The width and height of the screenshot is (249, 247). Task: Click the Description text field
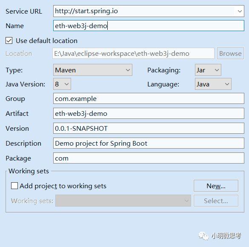(x=149, y=143)
